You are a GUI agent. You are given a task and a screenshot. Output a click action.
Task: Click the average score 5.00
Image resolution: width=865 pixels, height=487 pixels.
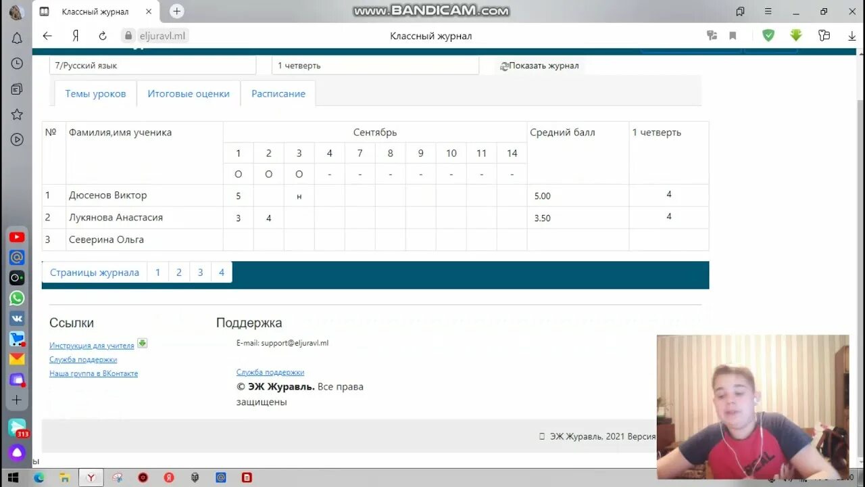tap(543, 196)
